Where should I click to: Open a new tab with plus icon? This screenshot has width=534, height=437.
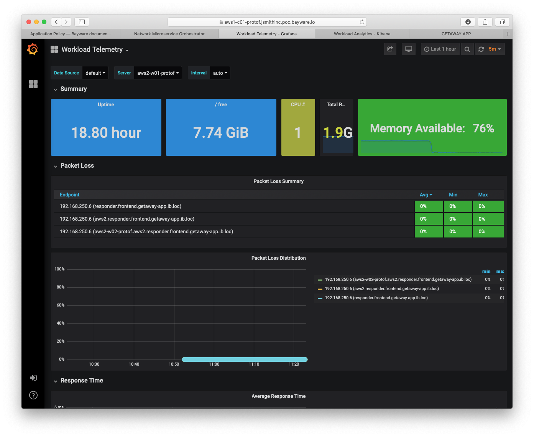pyautogui.click(x=508, y=34)
